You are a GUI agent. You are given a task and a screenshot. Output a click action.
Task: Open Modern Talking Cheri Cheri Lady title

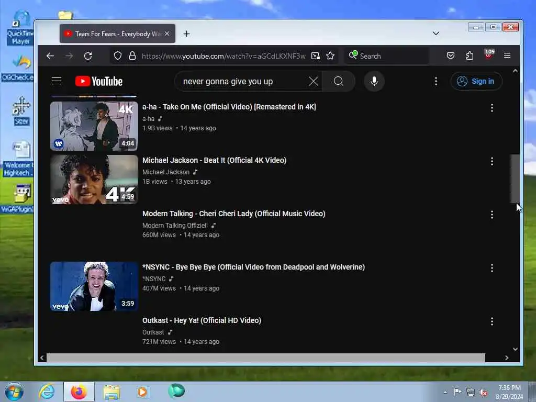[x=234, y=214]
